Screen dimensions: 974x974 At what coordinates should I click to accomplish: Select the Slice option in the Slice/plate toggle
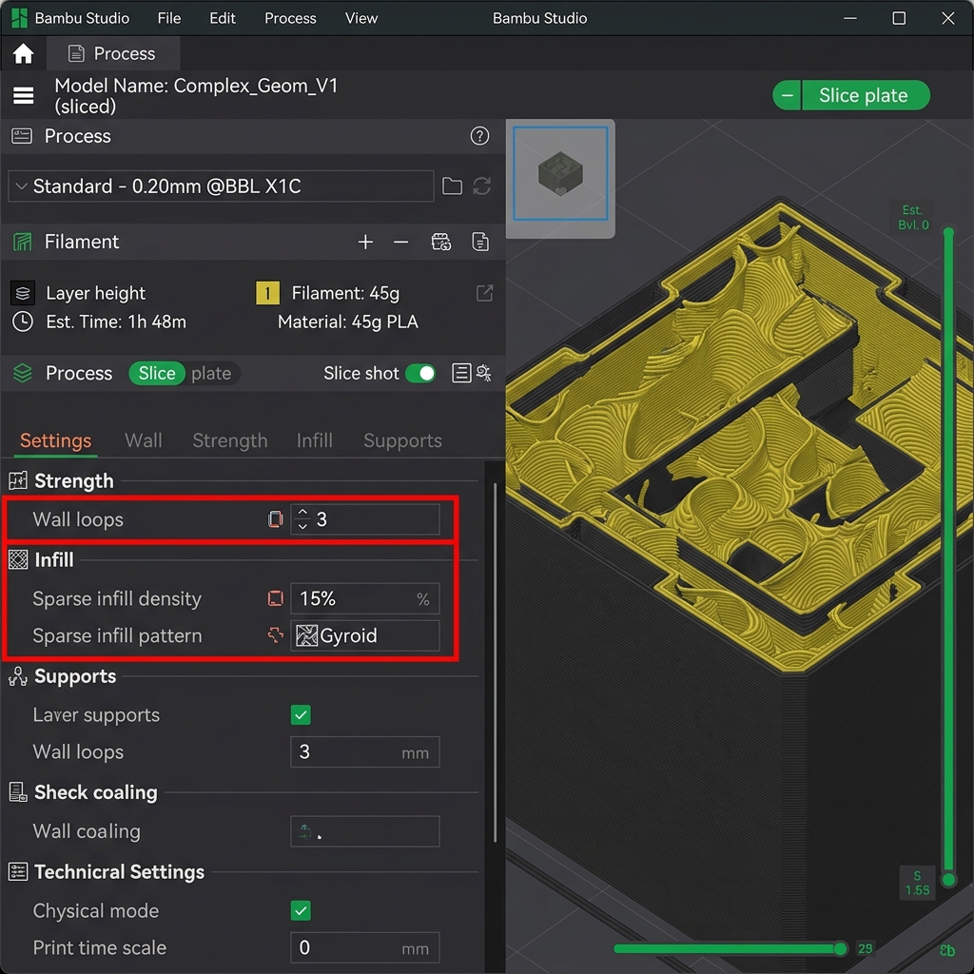pyautogui.click(x=157, y=373)
